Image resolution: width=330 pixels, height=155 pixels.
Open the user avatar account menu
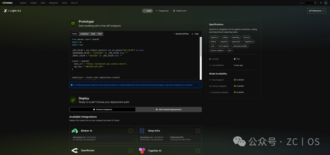pyautogui.click(x=326, y=3)
